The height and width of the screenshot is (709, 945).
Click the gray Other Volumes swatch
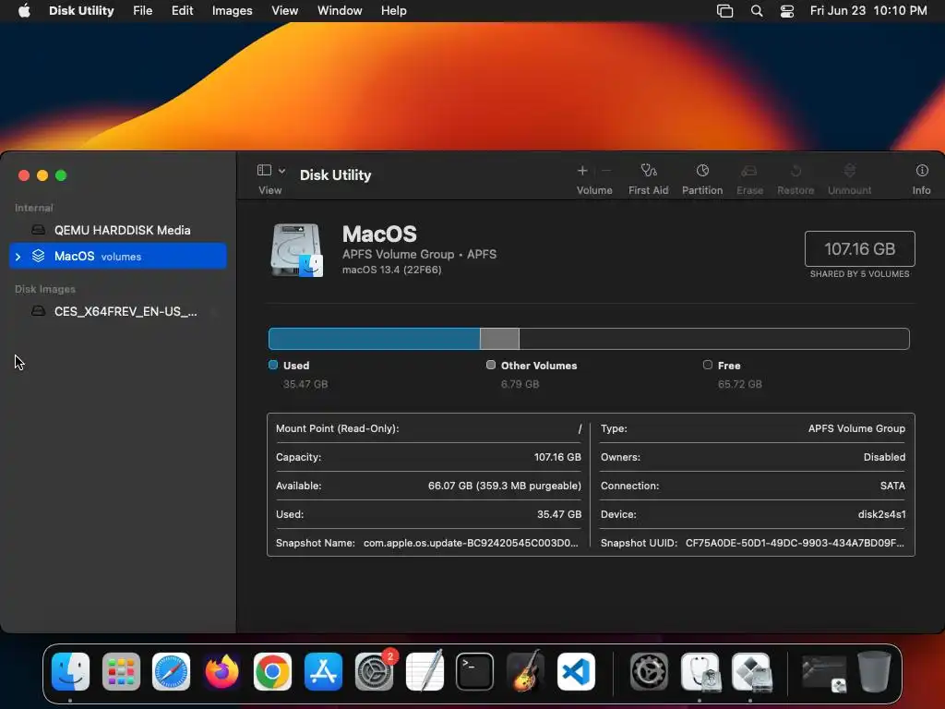click(491, 365)
